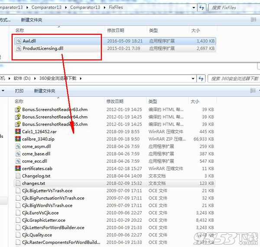Select the ProductLicensing.dll file icon
The height and width of the screenshot is (247, 260).
(18, 49)
